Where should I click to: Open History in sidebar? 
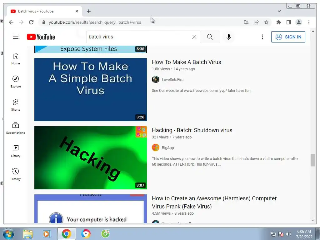pos(16,174)
